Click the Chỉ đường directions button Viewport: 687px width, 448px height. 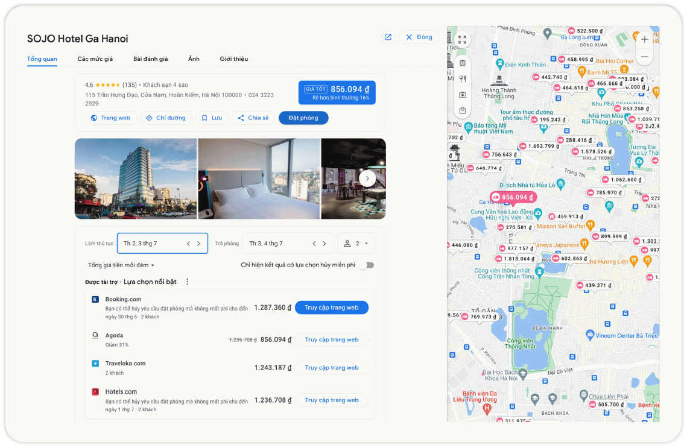(166, 118)
